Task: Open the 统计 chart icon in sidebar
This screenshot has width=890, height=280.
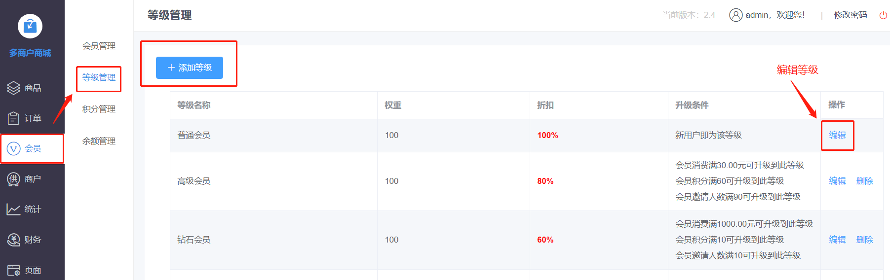Action: 14,209
